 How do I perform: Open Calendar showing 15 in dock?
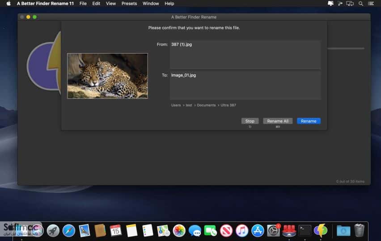116,231
